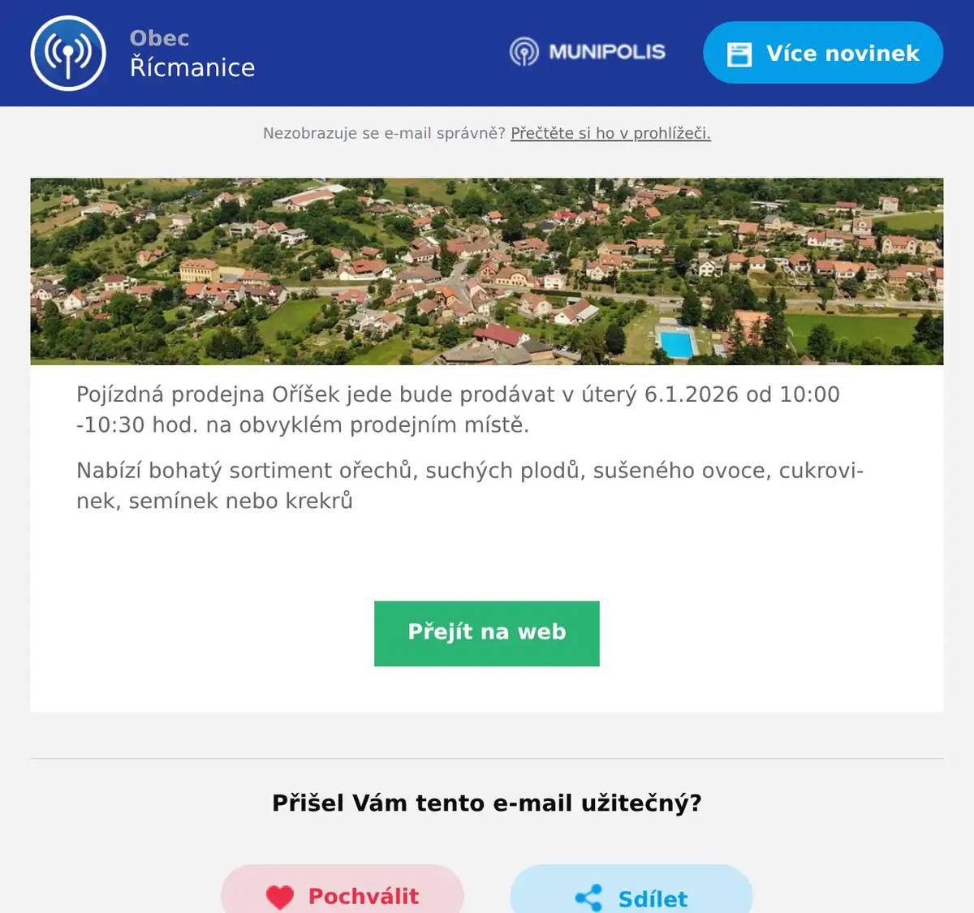Image resolution: width=974 pixels, height=913 pixels.
Task: Click the Obec Řícmanice title text
Action: 192,54
